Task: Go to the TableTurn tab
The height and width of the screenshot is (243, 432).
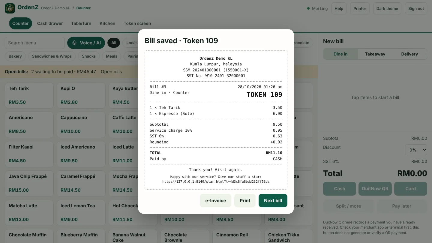Action: tap(81, 23)
